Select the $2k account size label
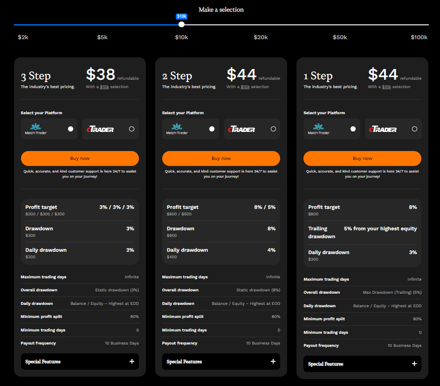The width and height of the screenshot is (440, 386). pyautogui.click(x=23, y=37)
